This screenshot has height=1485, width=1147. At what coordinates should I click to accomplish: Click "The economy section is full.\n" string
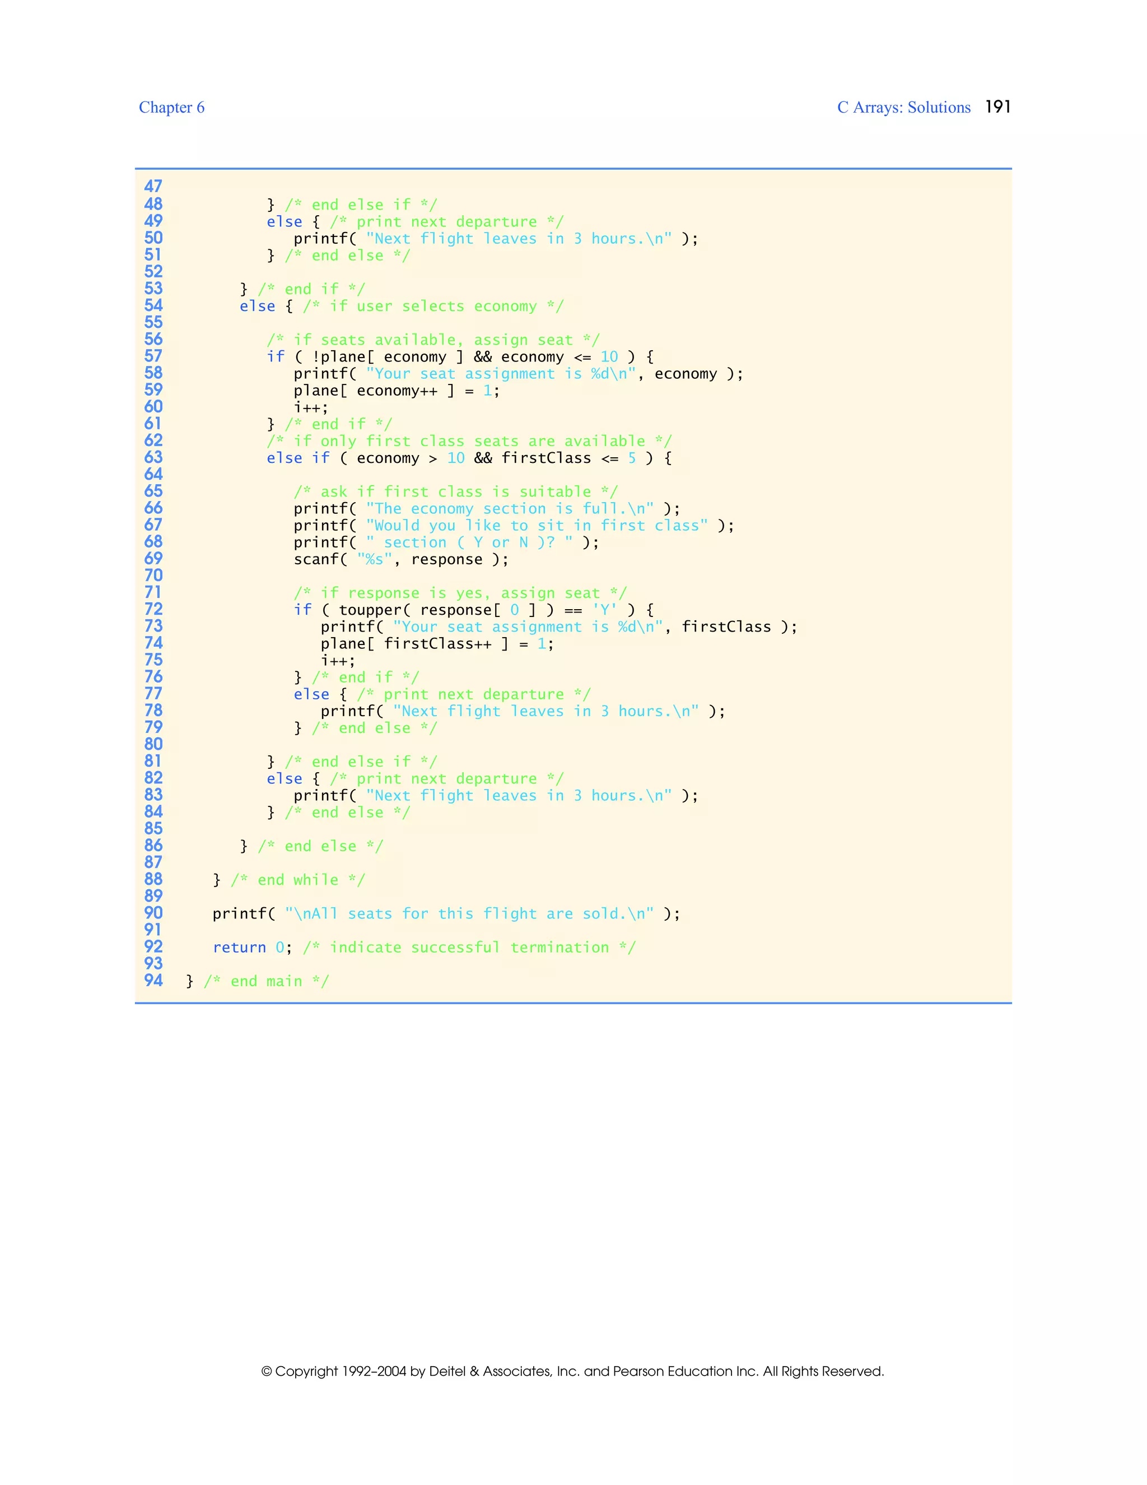click(x=510, y=509)
